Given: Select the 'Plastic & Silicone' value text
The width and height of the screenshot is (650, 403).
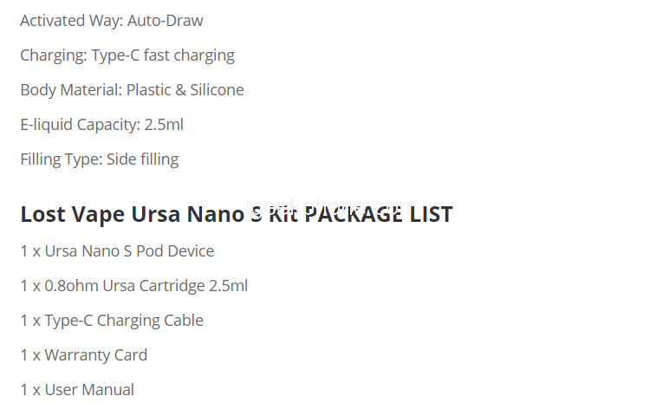Looking at the screenshot, I should 185,90.
